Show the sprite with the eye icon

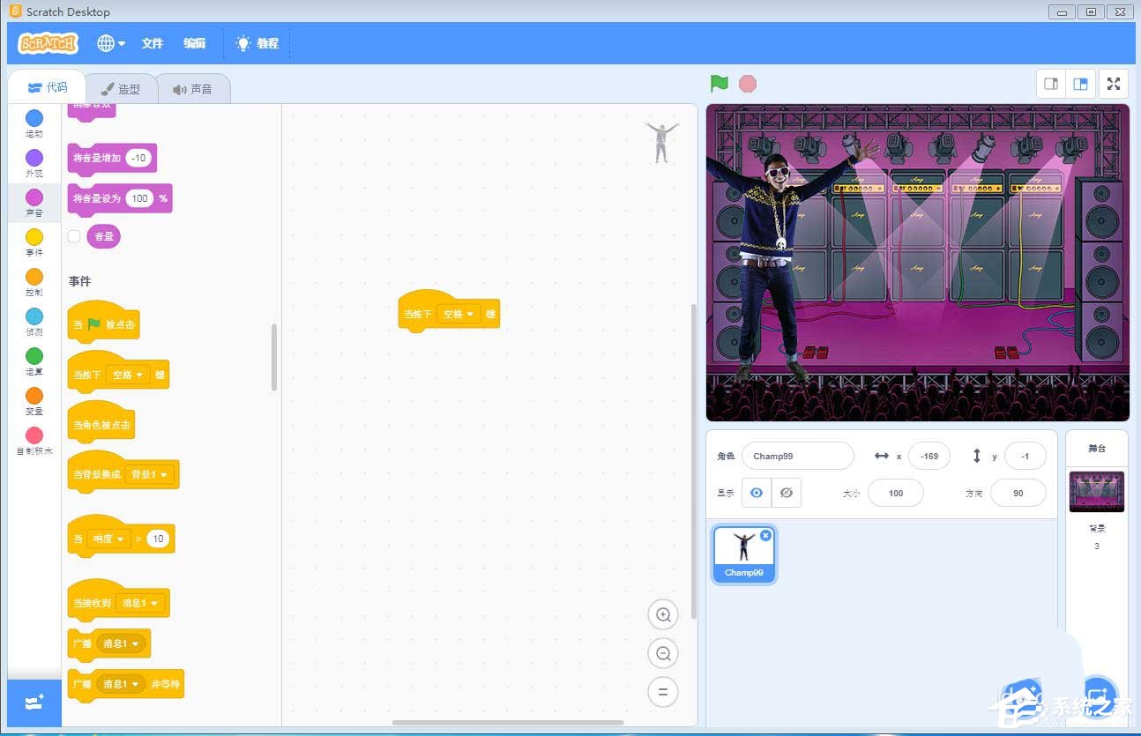[756, 493]
